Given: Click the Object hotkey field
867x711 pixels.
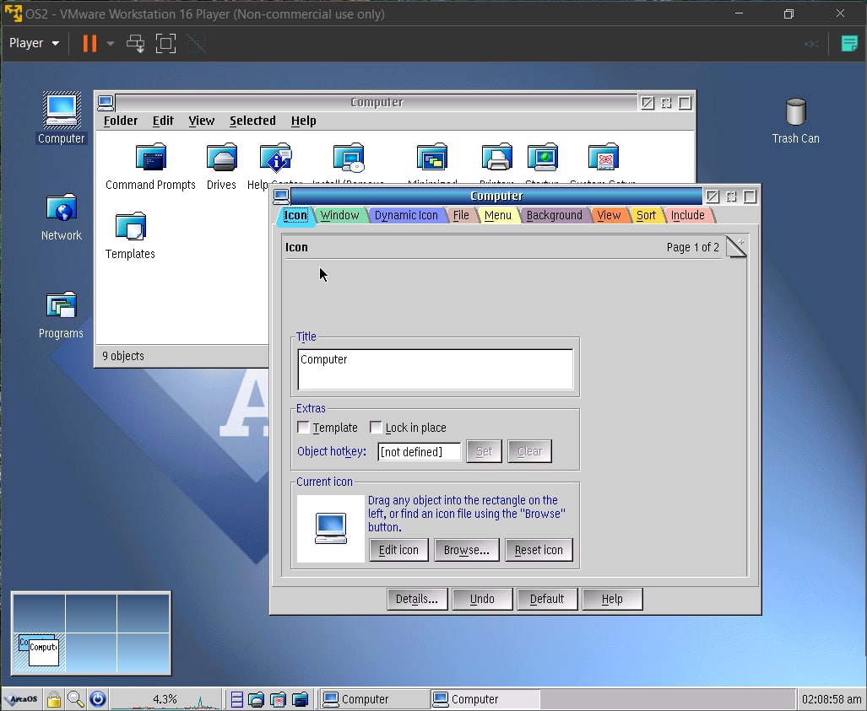Looking at the screenshot, I should (x=419, y=451).
